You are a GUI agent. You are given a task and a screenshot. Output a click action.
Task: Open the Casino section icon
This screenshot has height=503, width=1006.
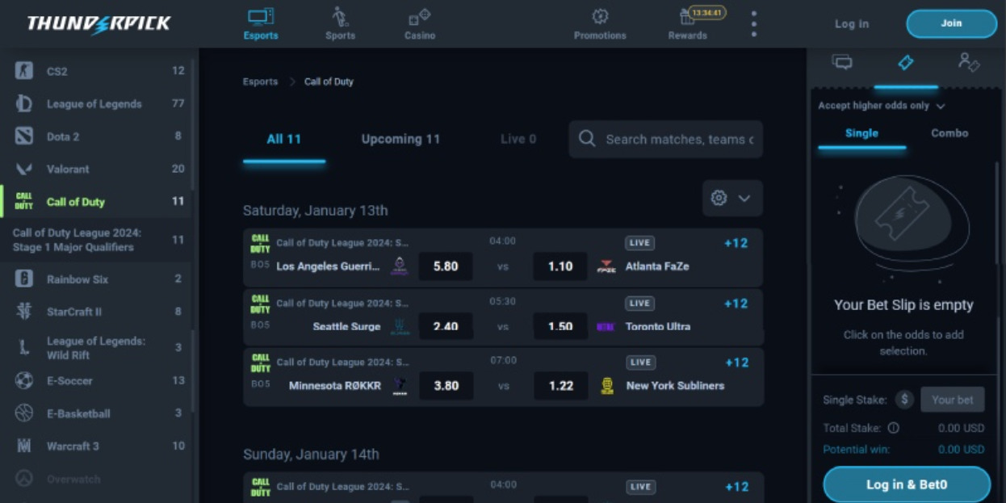[x=419, y=18]
